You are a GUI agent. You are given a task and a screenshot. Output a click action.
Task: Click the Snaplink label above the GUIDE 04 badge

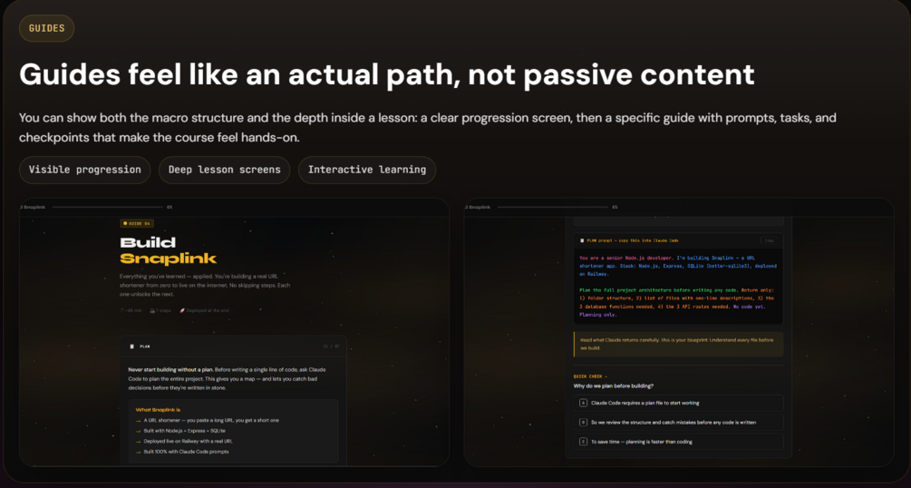(x=34, y=207)
